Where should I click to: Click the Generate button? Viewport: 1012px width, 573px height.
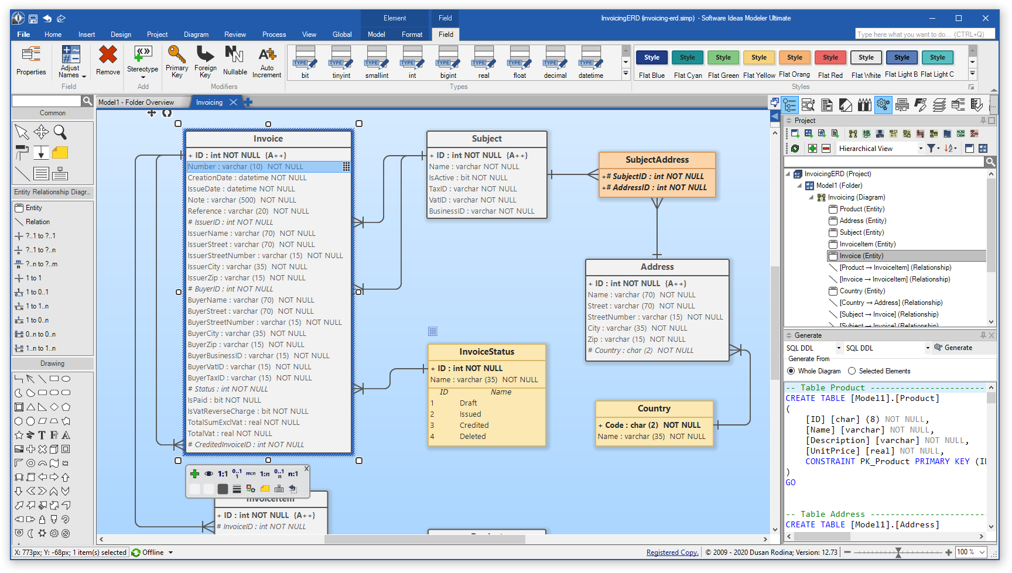[x=959, y=348]
